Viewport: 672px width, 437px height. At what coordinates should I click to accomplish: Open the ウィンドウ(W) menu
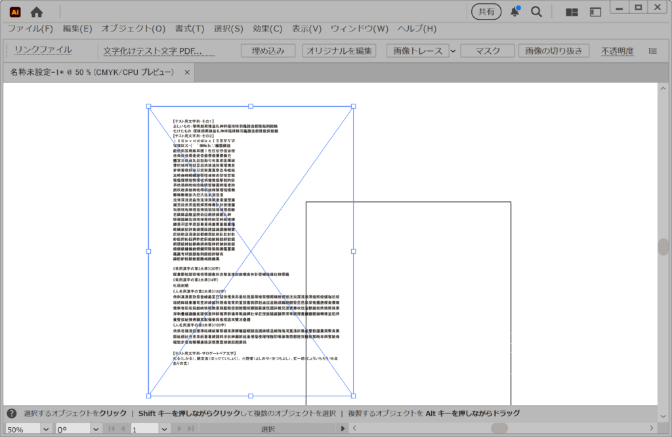[x=359, y=29]
